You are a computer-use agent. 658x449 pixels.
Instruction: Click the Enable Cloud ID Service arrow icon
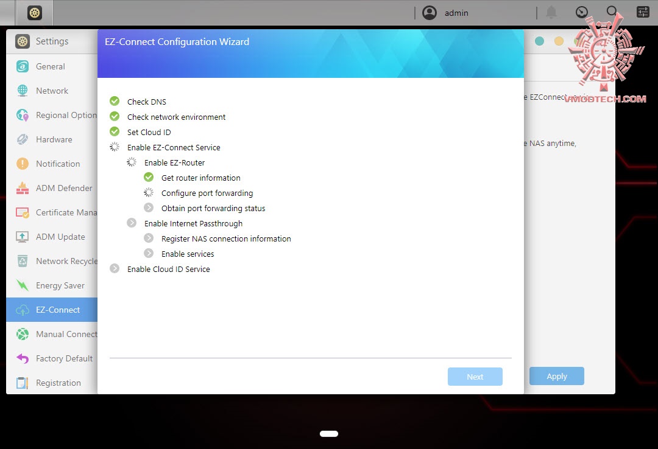[x=115, y=268]
